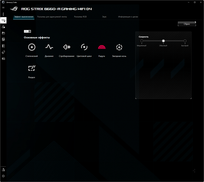The image size is (204, 182).
Task: Toggle the ON switch for shutdown effect
Action: click(27, 31)
